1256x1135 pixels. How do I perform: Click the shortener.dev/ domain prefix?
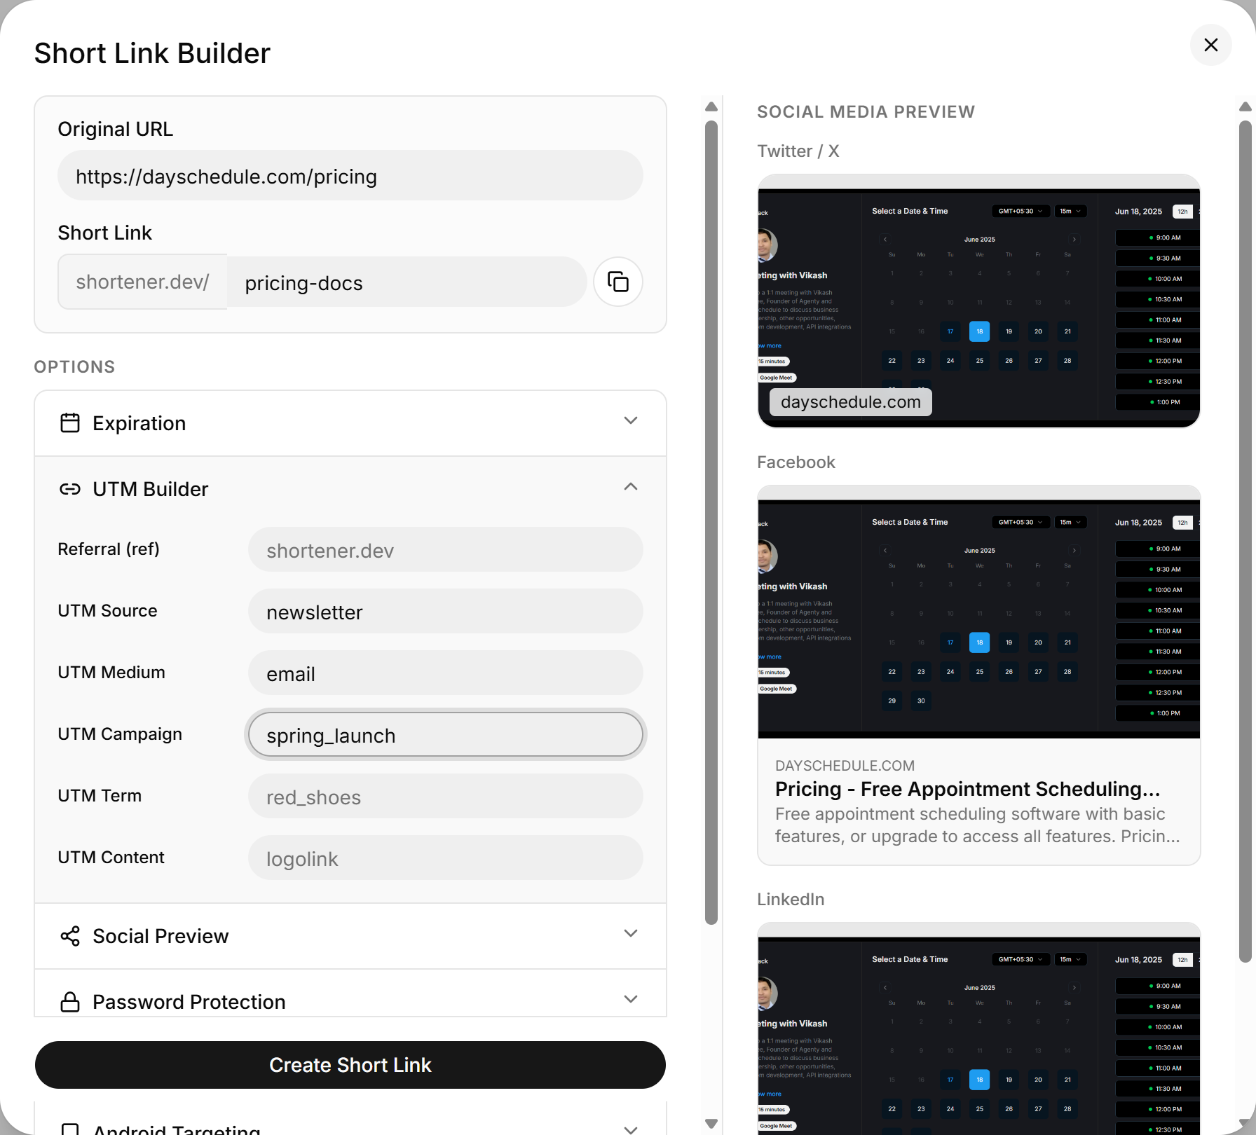tap(143, 282)
